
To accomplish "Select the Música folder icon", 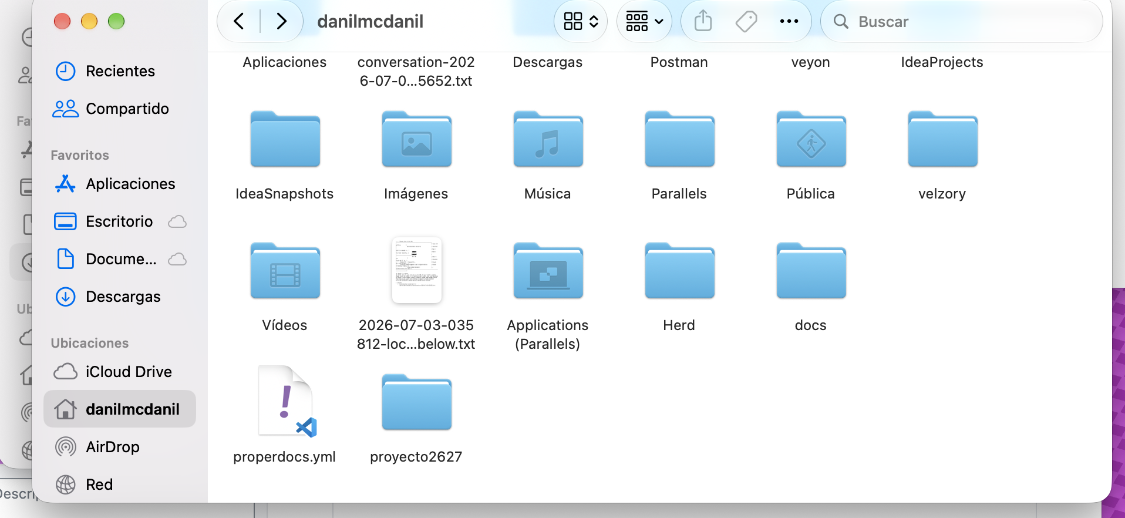I will coord(548,139).
